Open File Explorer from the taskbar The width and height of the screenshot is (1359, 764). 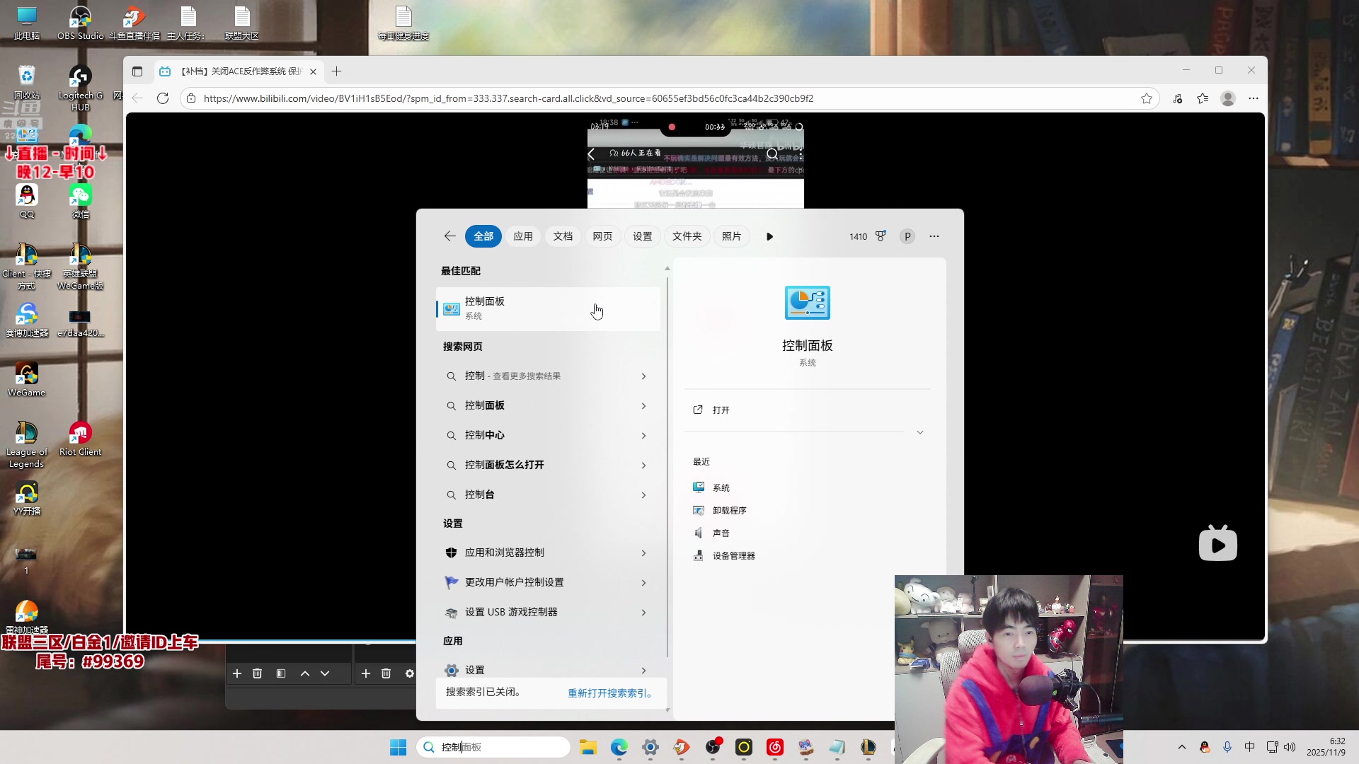[x=587, y=747]
